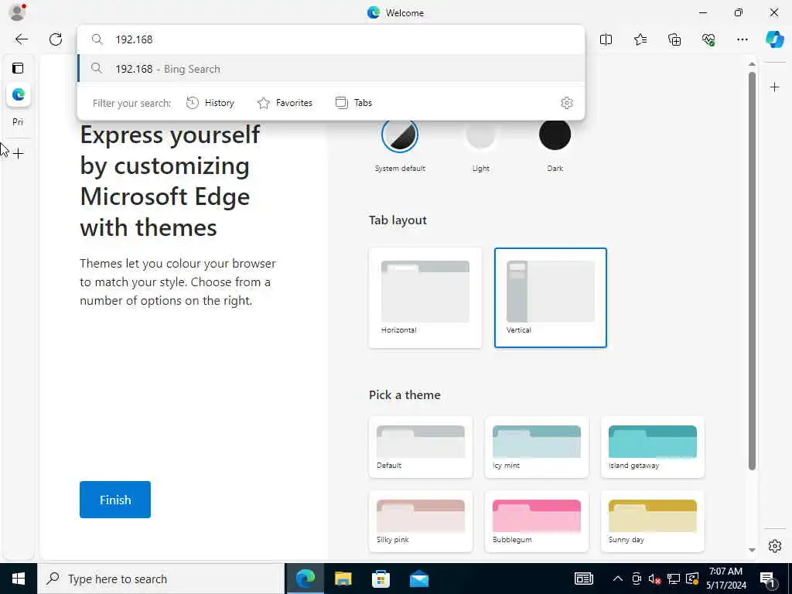Viewport: 792px width, 594px height.
Task: Open sidebar settings gear icon
Action: point(775,546)
